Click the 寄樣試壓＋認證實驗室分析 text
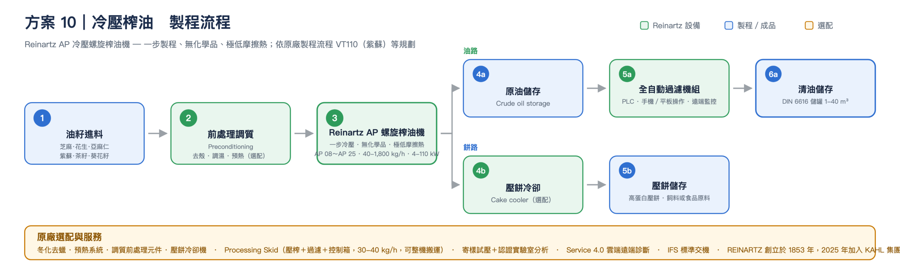 point(505,250)
